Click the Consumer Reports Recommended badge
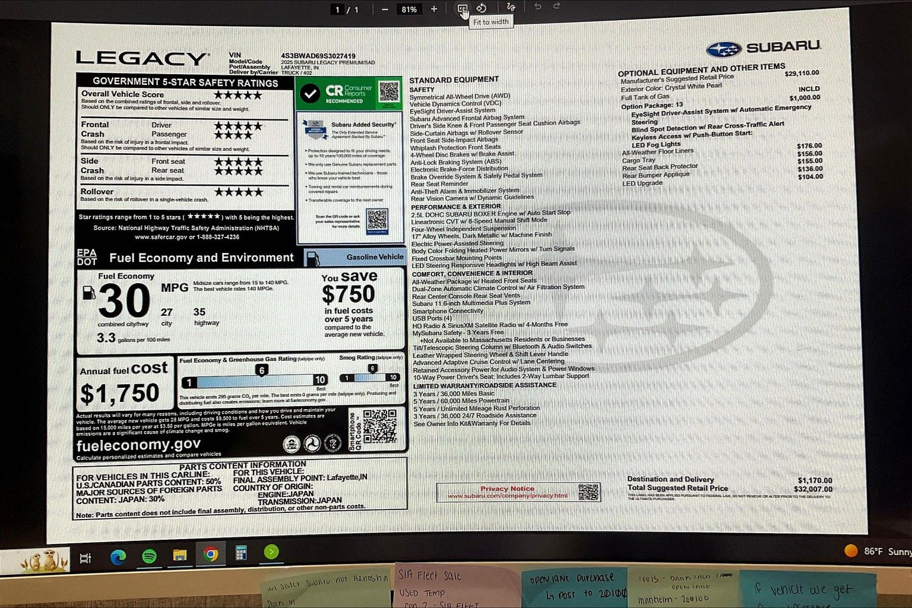912x608 pixels. coord(349,93)
